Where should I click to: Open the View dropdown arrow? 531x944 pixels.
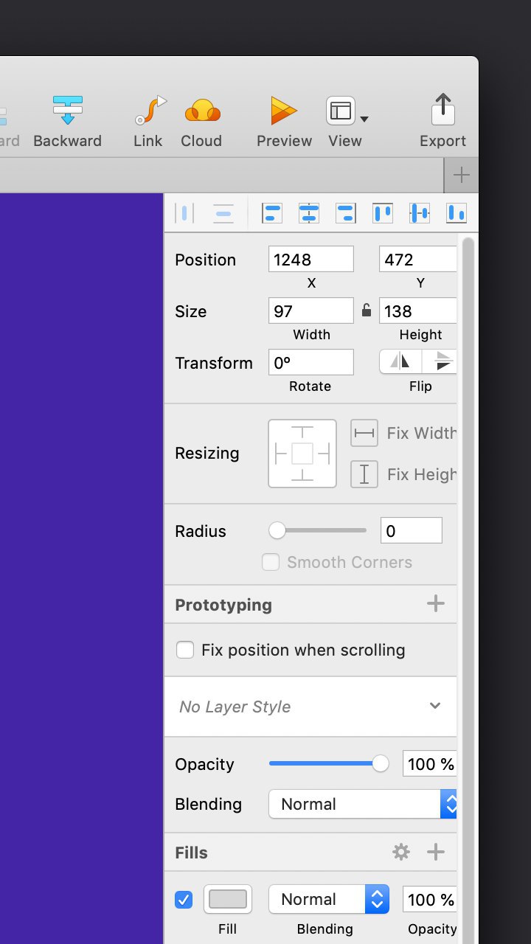tap(364, 119)
